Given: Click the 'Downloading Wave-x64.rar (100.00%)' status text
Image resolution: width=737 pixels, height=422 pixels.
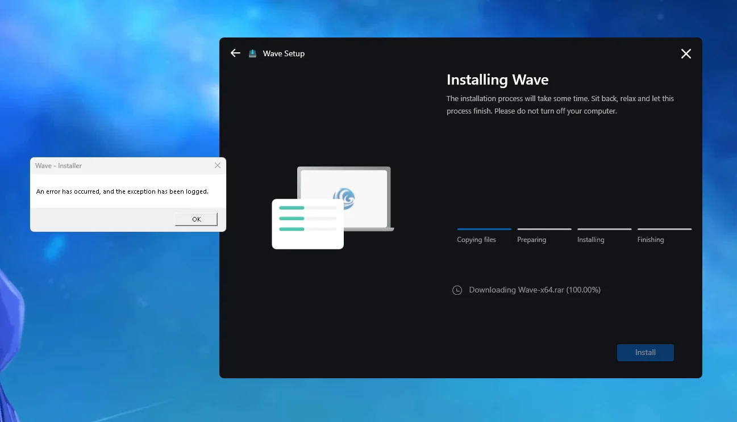Looking at the screenshot, I should (535, 290).
